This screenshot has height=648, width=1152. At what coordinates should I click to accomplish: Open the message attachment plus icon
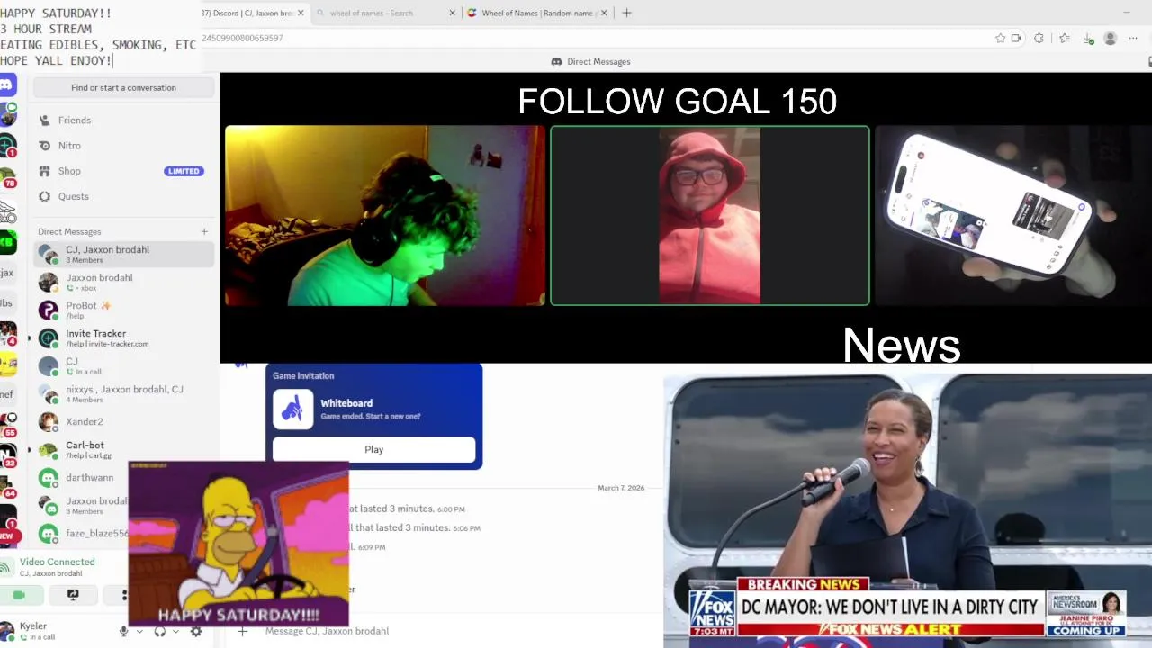pos(242,631)
